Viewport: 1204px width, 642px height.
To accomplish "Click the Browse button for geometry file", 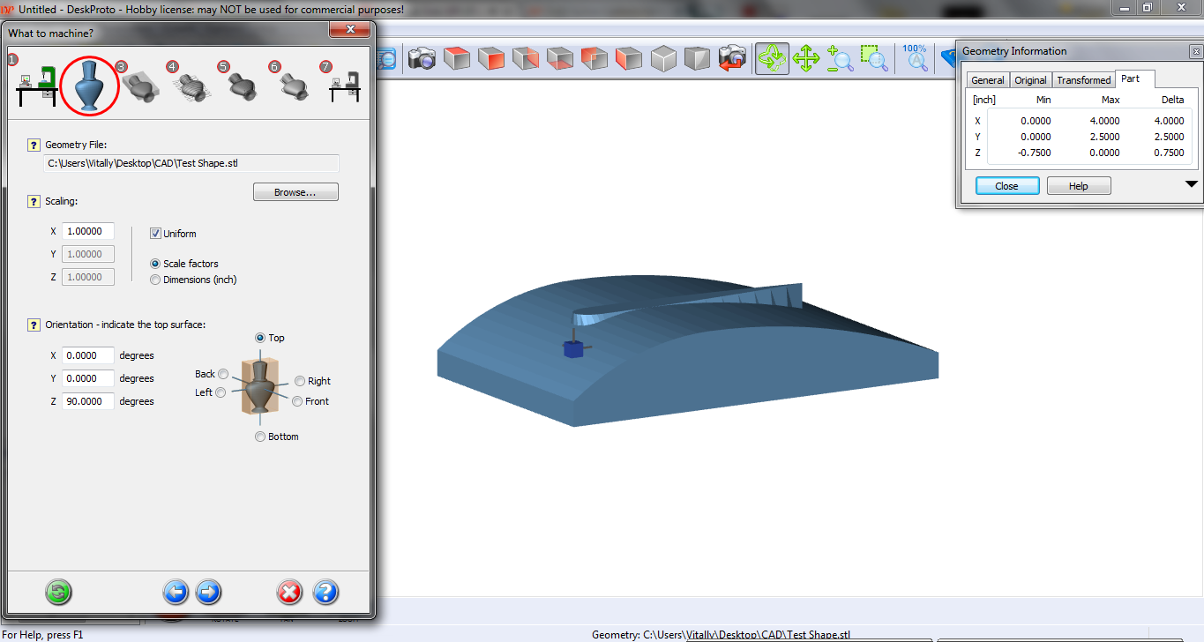I will pos(295,191).
